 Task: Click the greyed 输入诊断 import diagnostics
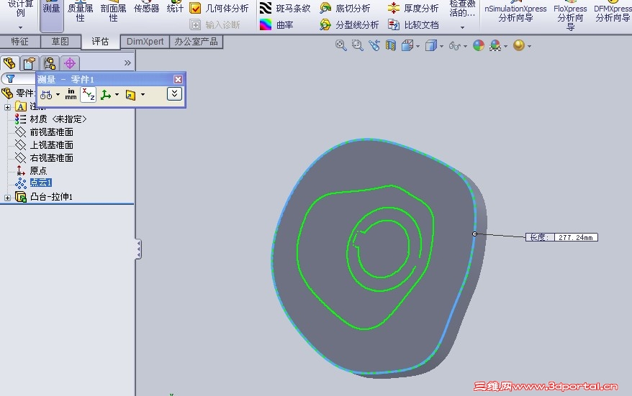point(215,25)
